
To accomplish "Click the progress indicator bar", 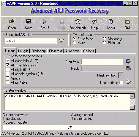I will [69, 128].
